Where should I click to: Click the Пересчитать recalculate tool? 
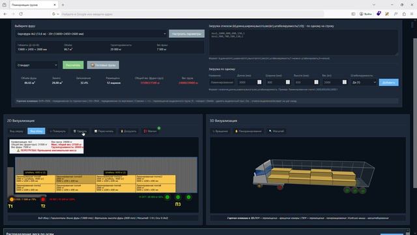pyautogui.click(x=104, y=131)
